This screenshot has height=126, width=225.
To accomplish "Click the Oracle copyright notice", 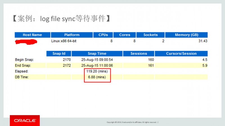I will pos(132,122).
